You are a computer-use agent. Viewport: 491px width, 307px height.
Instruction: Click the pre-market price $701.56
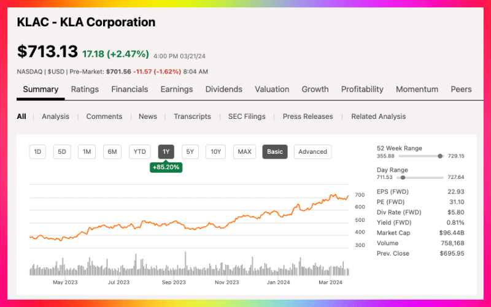click(x=118, y=72)
